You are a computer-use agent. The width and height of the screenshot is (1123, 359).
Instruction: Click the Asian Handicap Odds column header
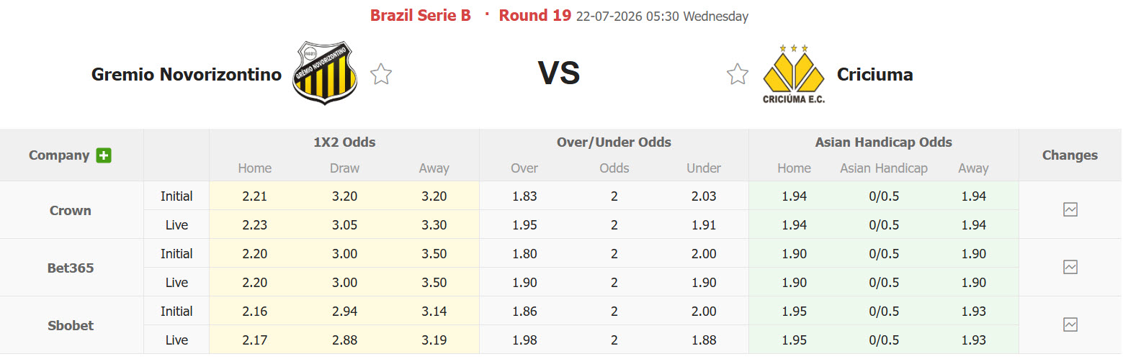pyautogui.click(x=884, y=142)
